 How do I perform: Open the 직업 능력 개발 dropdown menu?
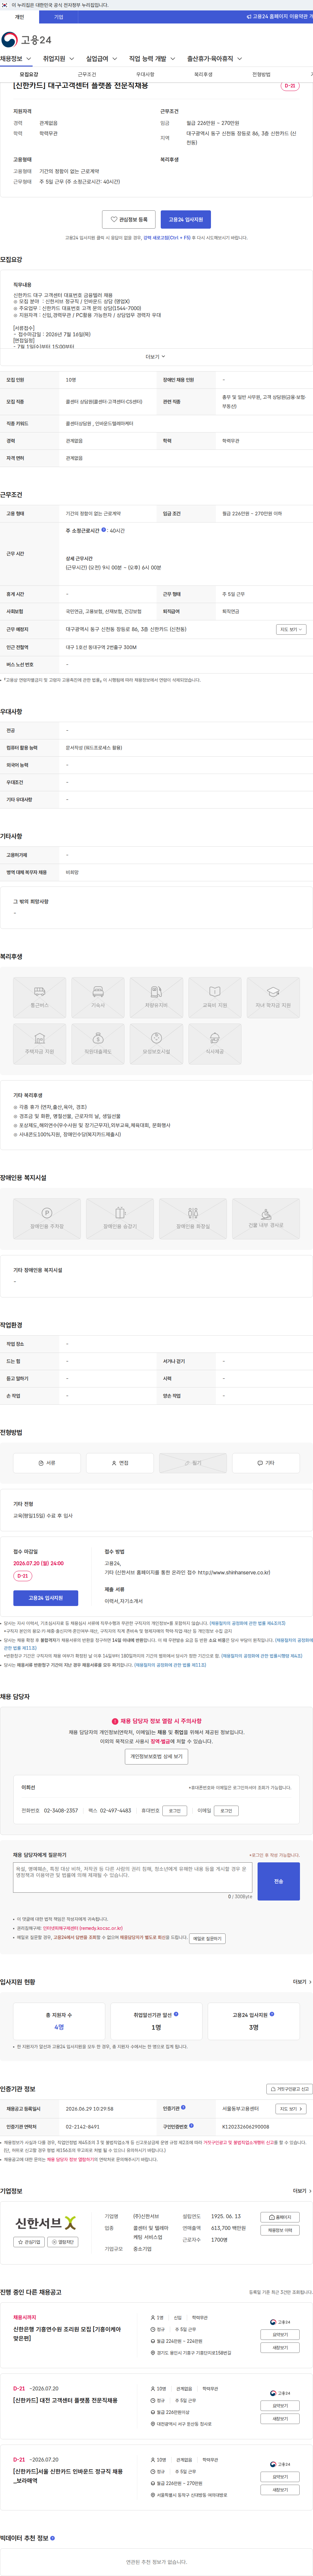point(152,59)
